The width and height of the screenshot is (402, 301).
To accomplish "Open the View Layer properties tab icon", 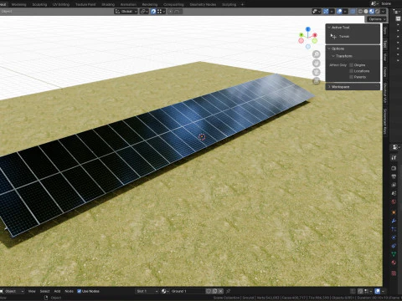I will click(x=394, y=185).
